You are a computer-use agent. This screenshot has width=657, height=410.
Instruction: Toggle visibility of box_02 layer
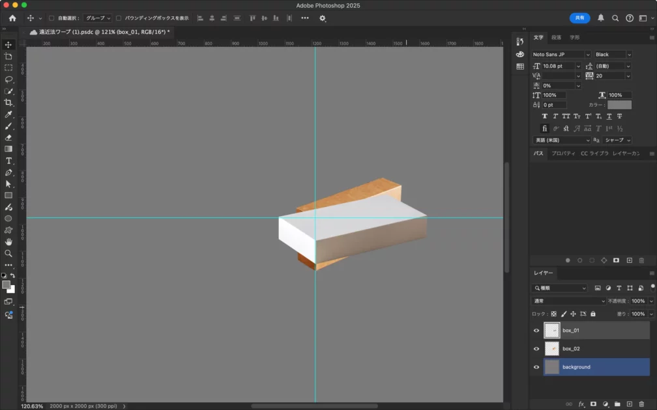[x=536, y=349]
